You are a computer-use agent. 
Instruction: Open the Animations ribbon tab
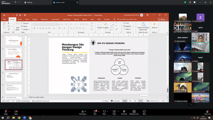point(55,19)
